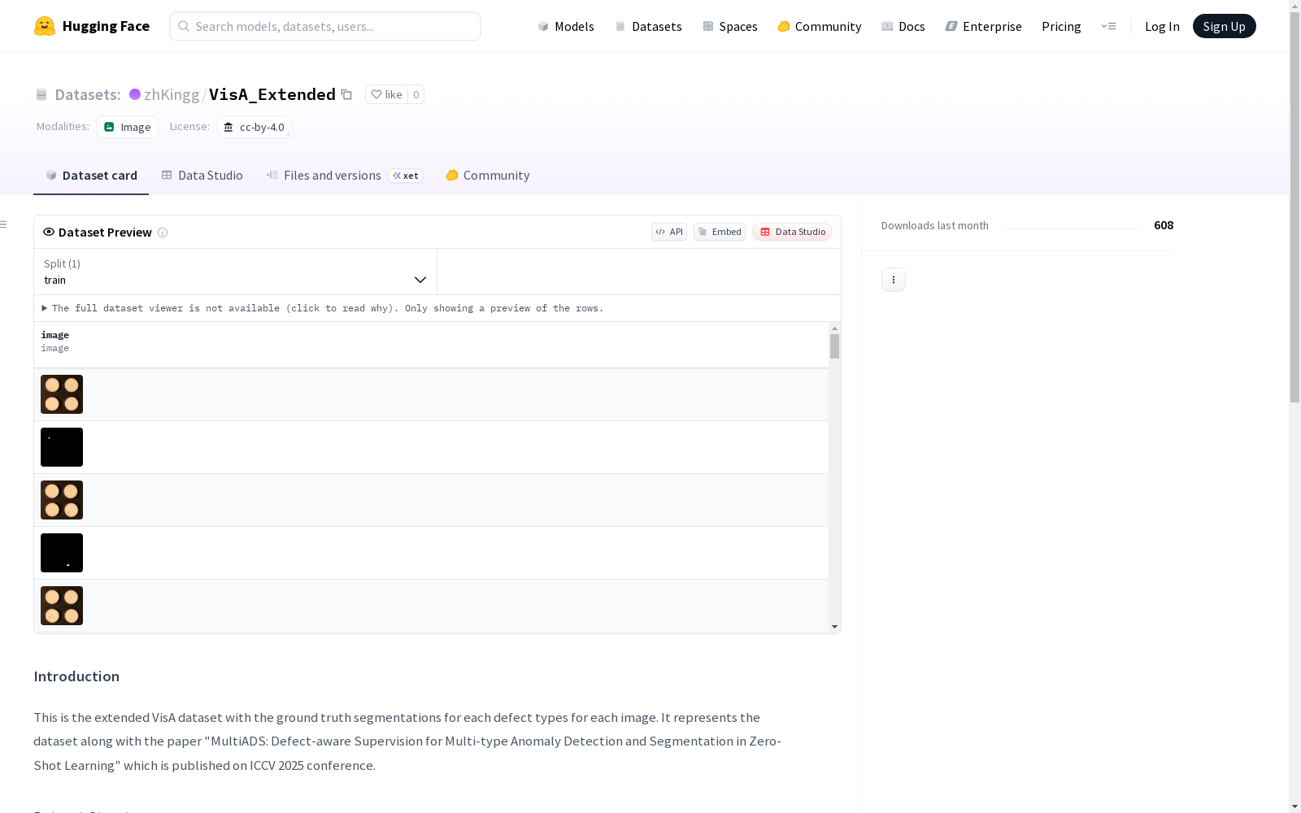Open Files and versions tab
This screenshot has width=1301, height=813.
pos(344,176)
